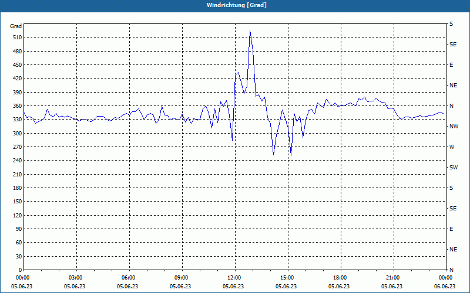The width and height of the screenshot is (470, 293).
Task: Click the 420 y-axis label
Action: tap(18, 79)
